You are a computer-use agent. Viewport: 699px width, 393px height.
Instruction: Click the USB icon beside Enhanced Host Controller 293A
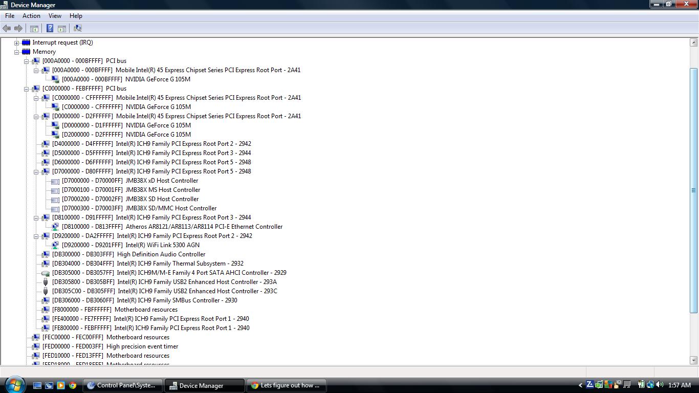46,282
